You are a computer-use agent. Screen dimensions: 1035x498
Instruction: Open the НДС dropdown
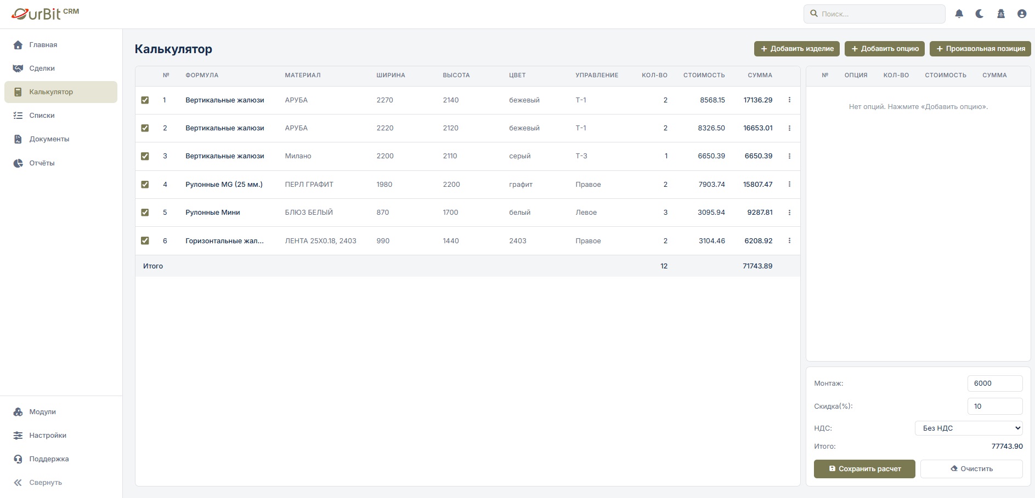(969, 428)
